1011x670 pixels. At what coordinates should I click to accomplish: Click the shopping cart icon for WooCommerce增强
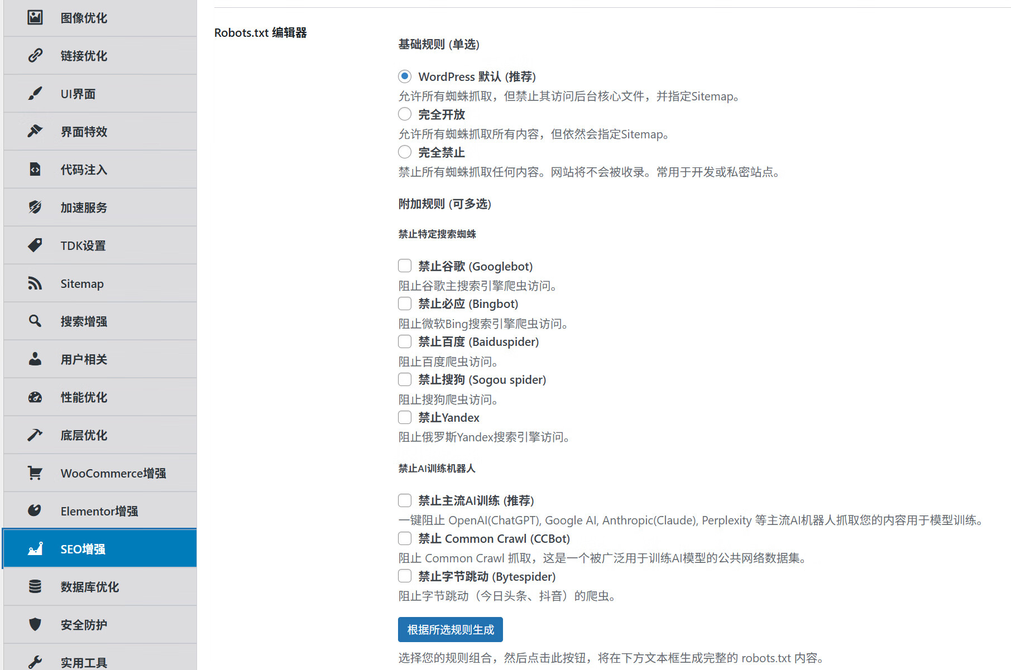point(35,473)
